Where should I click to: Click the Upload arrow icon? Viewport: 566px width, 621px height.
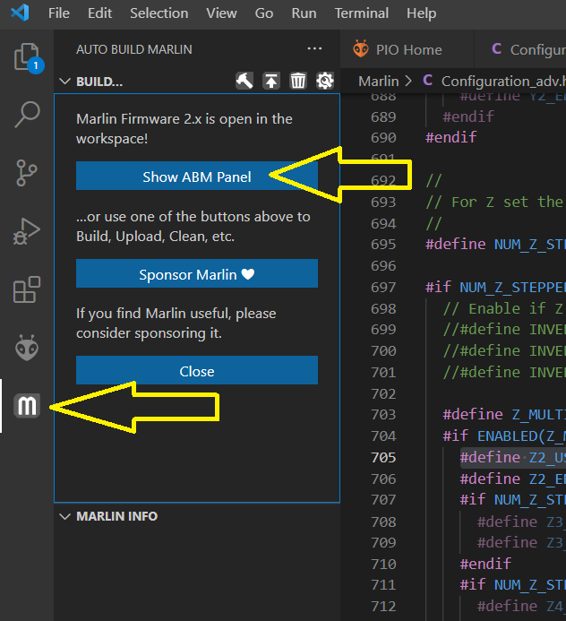point(271,81)
